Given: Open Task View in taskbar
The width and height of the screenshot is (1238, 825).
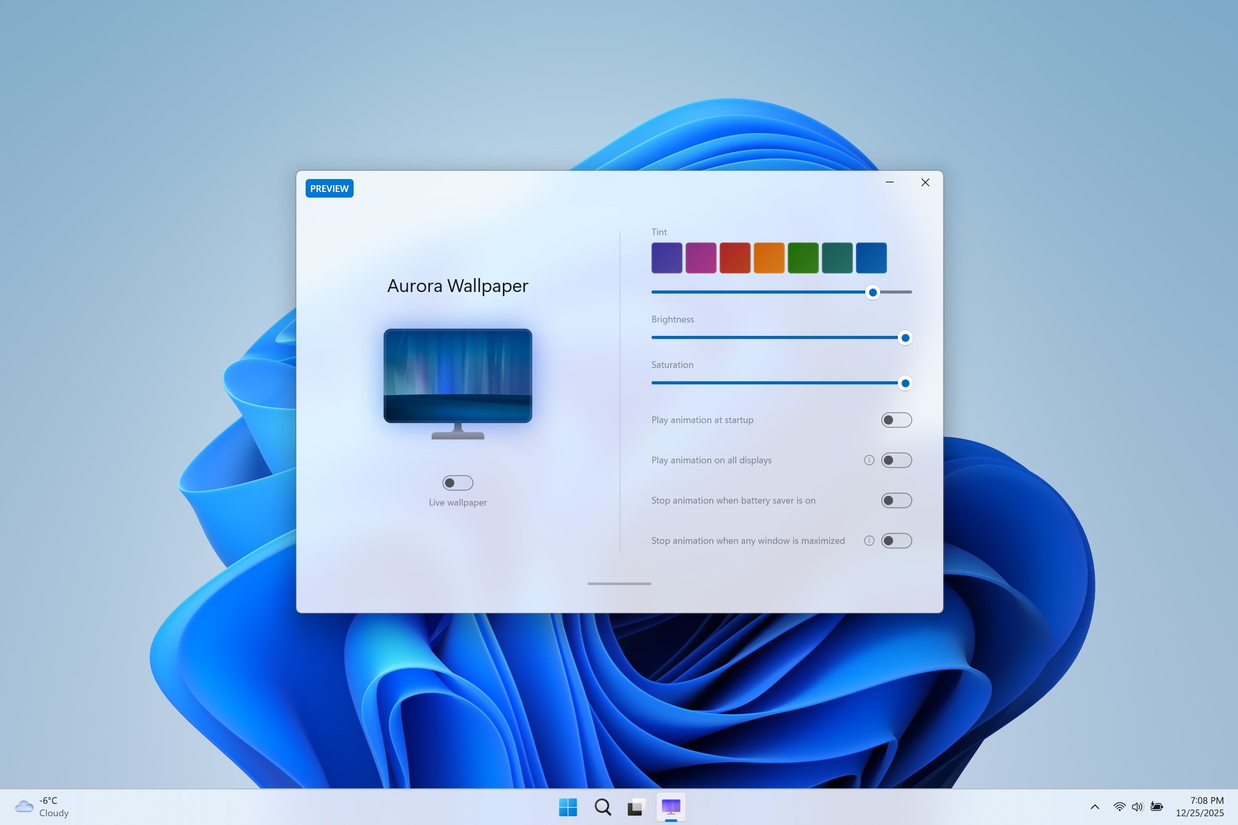Looking at the screenshot, I should [x=636, y=807].
